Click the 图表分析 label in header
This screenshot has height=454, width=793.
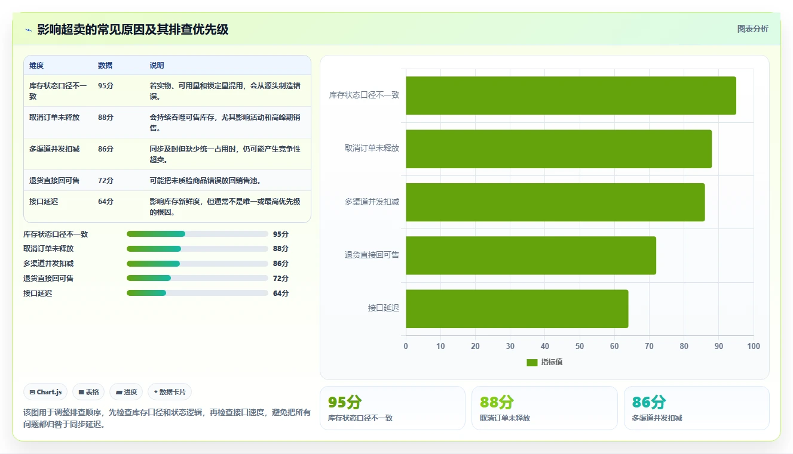[x=752, y=29]
